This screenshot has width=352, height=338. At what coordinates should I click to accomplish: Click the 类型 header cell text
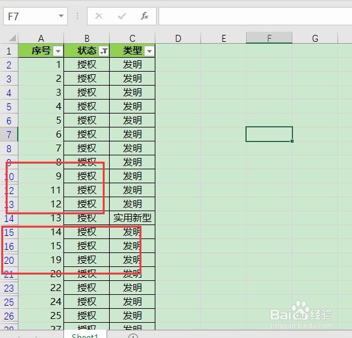132,51
